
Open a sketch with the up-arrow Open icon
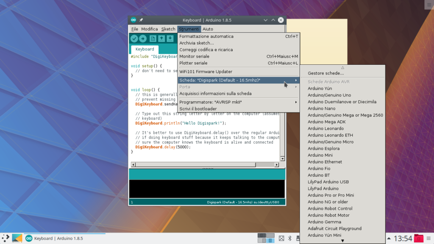tap(161, 39)
